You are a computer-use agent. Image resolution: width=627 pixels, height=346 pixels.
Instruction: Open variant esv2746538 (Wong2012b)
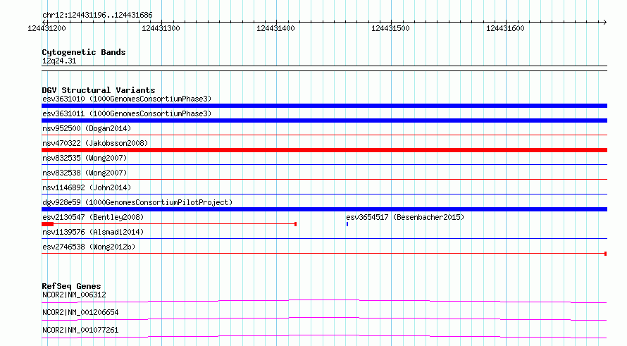[x=89, y=247]
